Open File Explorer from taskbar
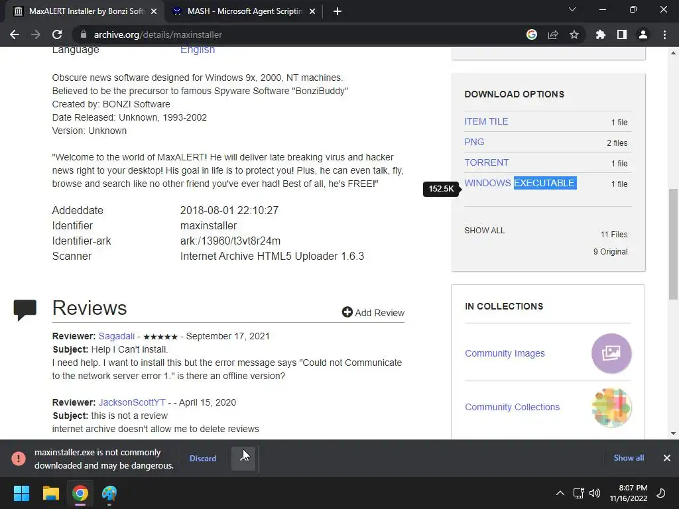This screenshot has width=679, height=509. 50,493
